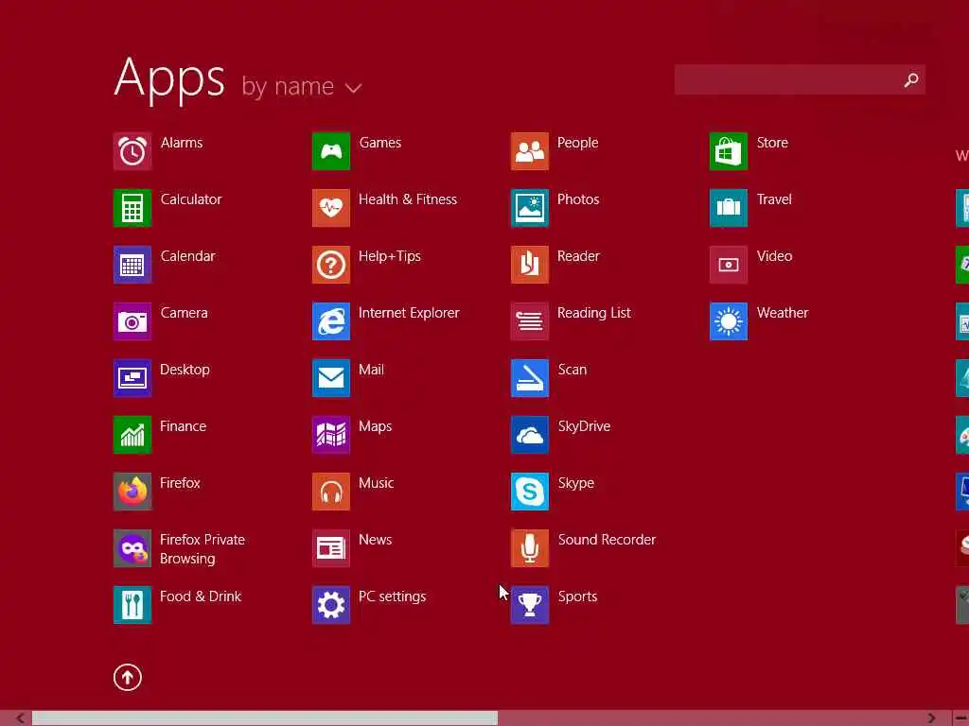Viewport: 969px width, 726px height.
Task: Click the 'Internet Explorer' label
Action: pos(409,313)
